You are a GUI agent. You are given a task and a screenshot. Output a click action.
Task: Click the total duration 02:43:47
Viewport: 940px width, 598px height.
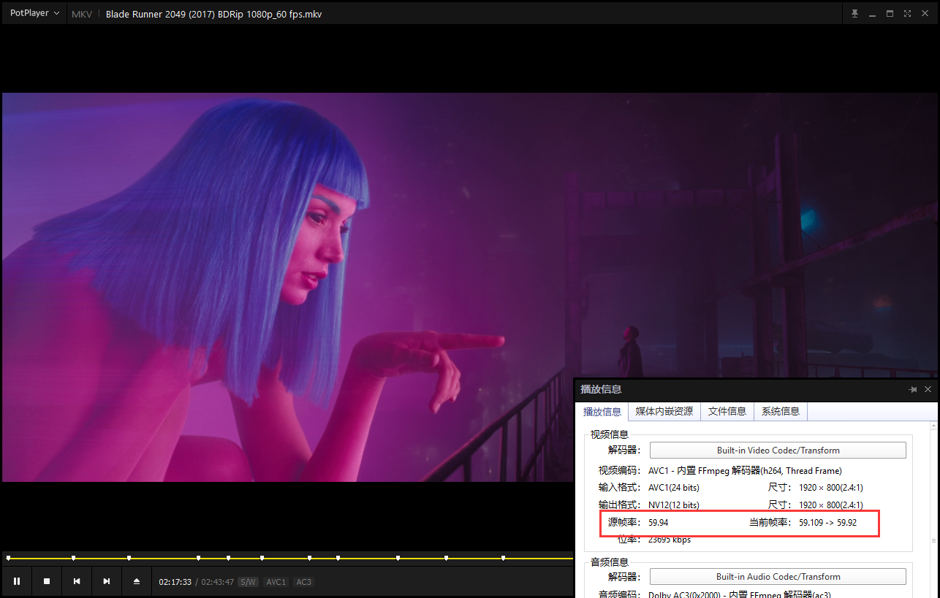[217, 582]
